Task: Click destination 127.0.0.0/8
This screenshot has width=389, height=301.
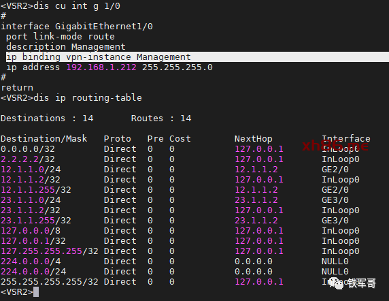Action: (x=31, y=231)
